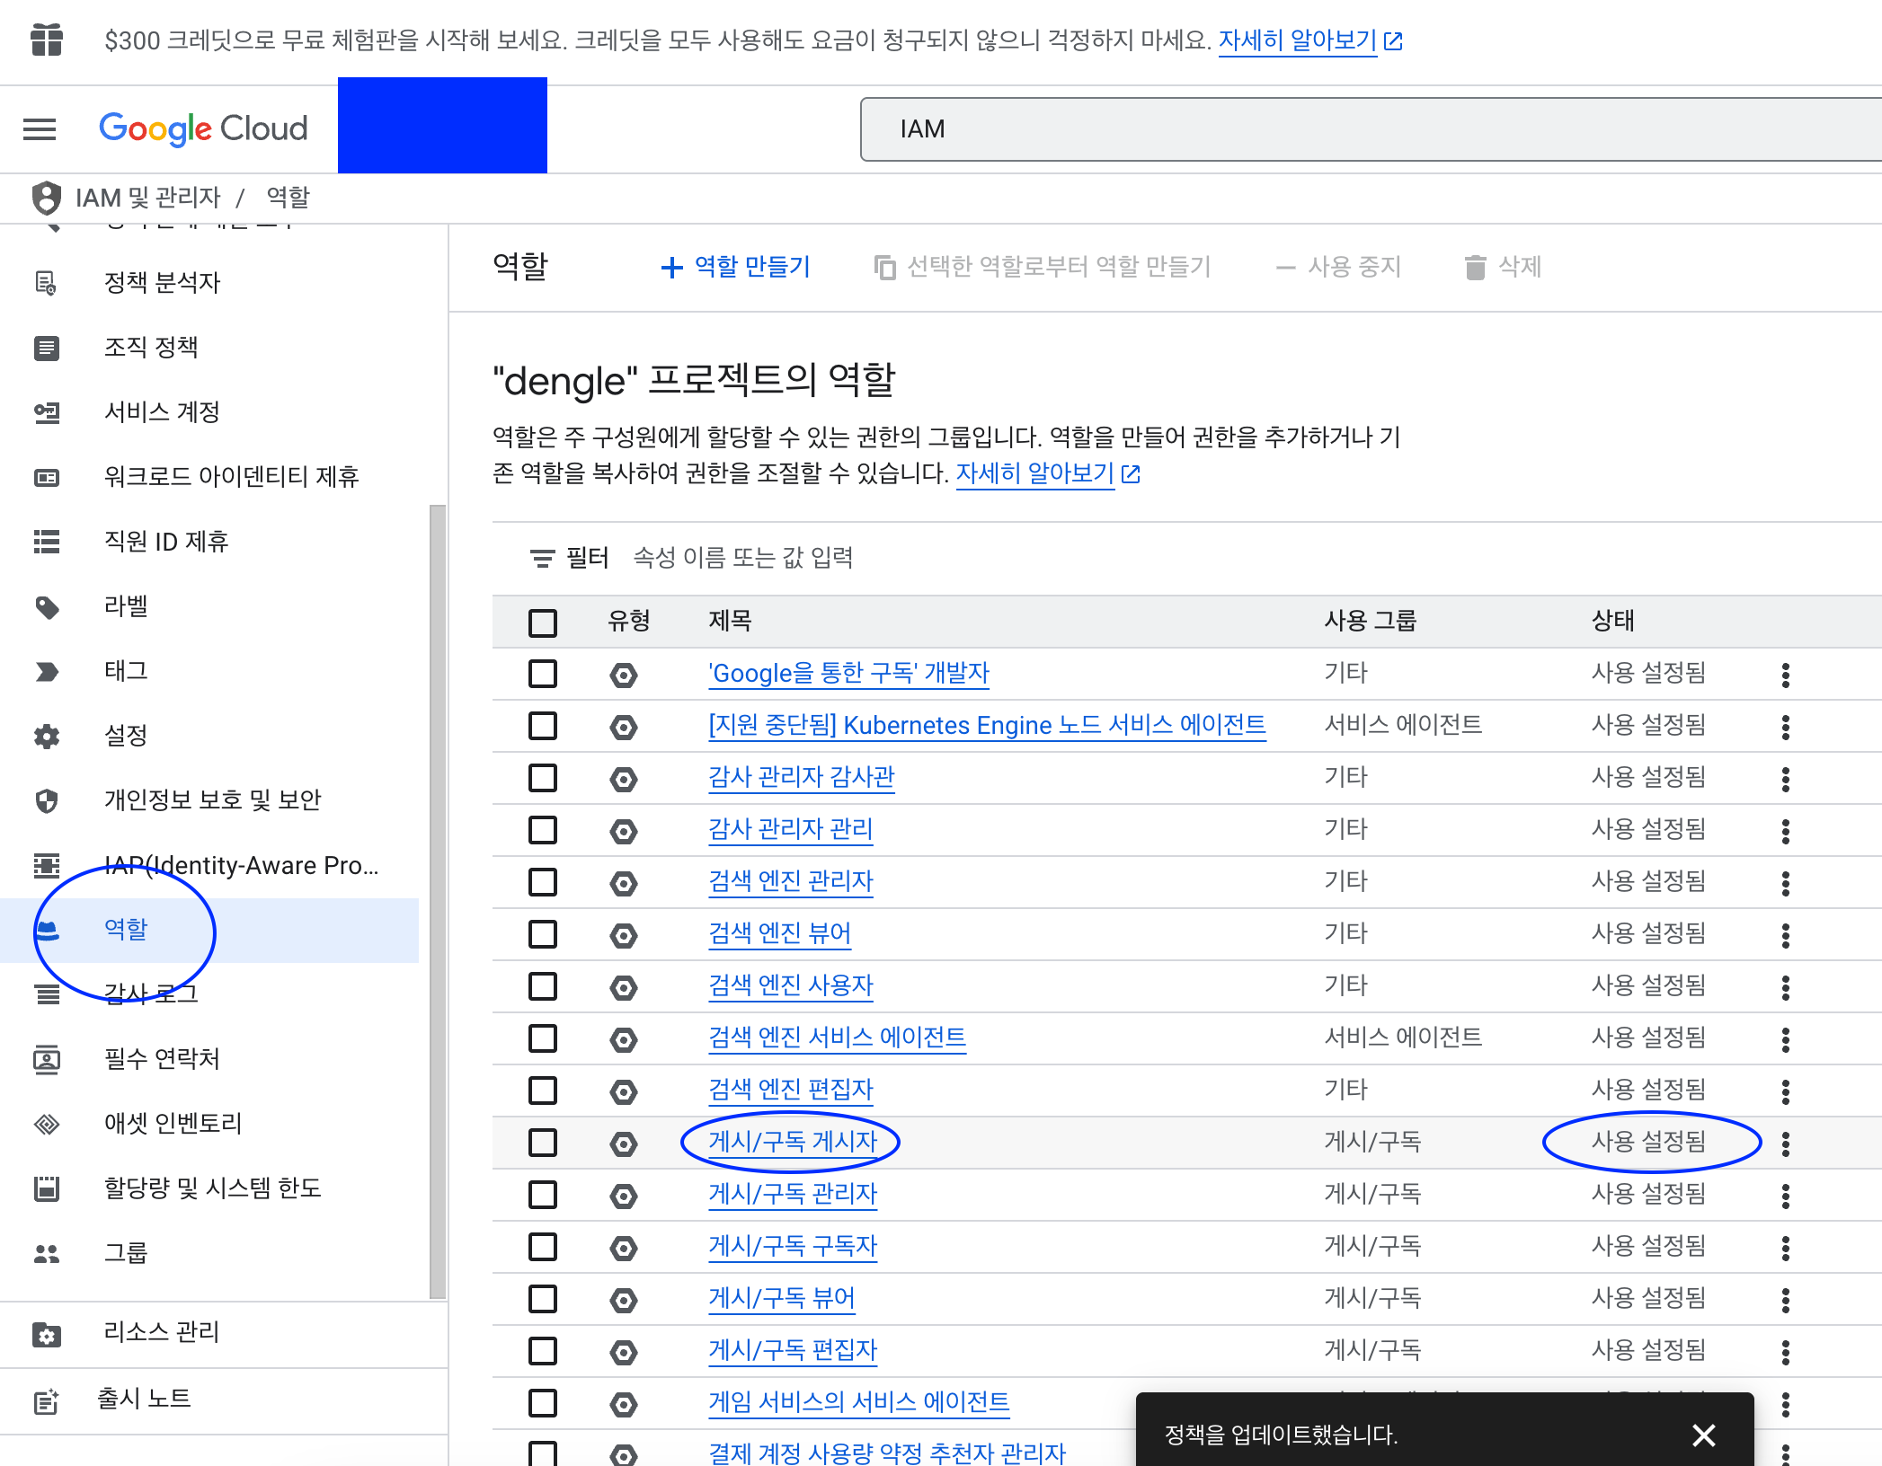Dismiss the 정책을 업데이트했습니다 notification
1882x1466 pixels.
(1703, 1435)
